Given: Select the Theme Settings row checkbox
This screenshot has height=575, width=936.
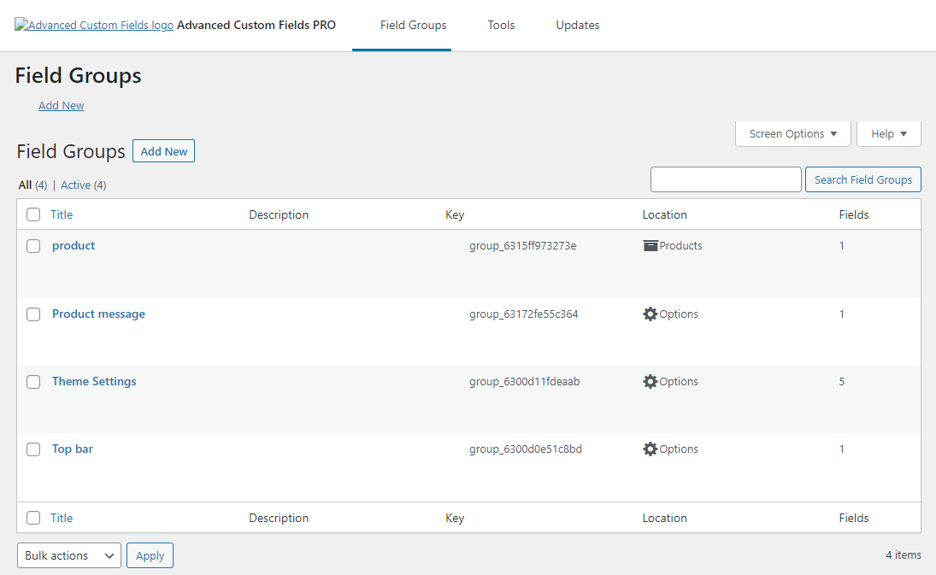Looking at the screenshot, I should tap(33, 382).
